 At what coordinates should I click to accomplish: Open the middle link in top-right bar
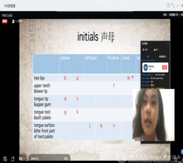(174, 15)
